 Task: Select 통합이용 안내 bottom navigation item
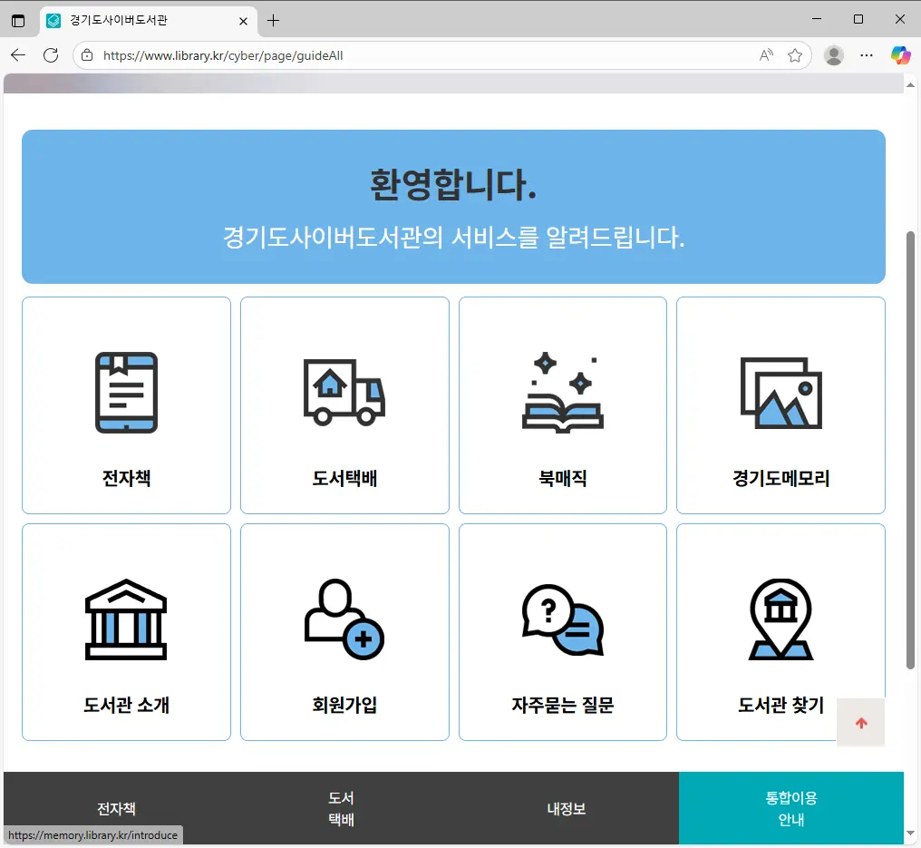coord(791,809)
